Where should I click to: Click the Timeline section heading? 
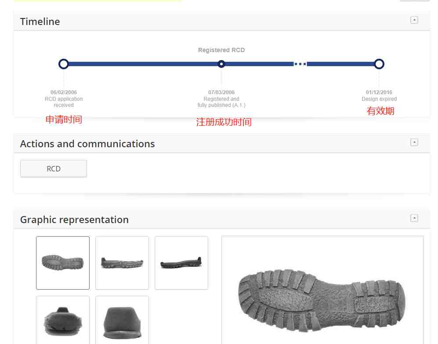pyautogui.click(x=40, y=21)
